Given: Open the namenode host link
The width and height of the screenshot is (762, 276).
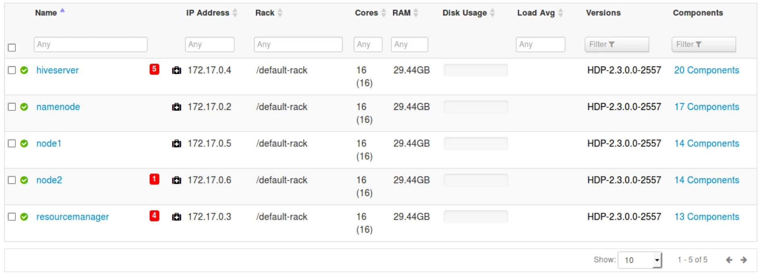Looking at the screenshot, I should pyautogui.click(x=58, y=107).
